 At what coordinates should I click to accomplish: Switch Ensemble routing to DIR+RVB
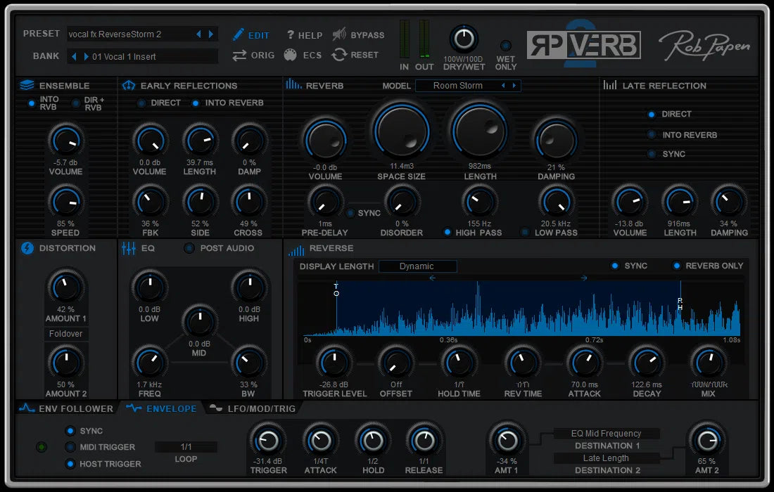coord(75,102)
